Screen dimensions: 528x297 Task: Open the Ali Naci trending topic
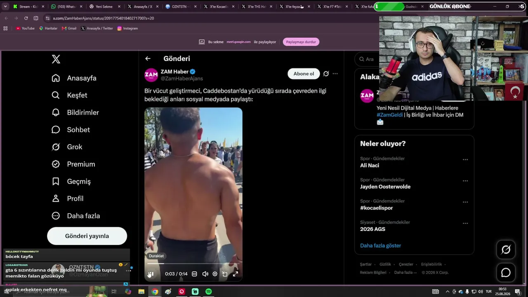coord(370,165)
